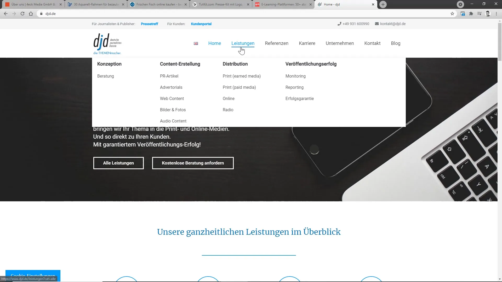Select Print (earned media) under Distribution
This screenshot has width=502, height=282.
point(242,76)
